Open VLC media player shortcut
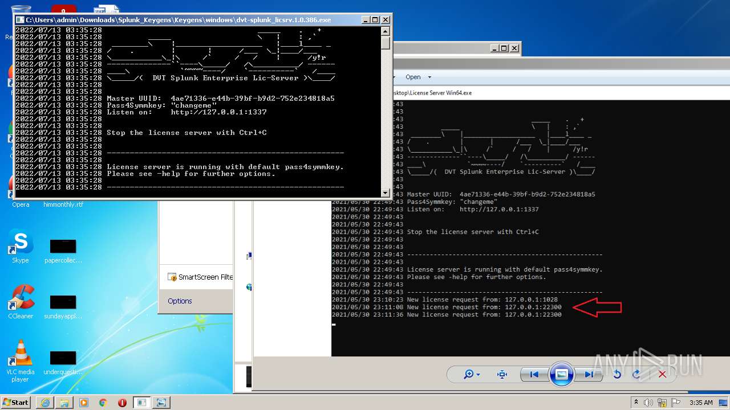Image resolution: width=730 pixels, height=410 pixels. point(21,361)
